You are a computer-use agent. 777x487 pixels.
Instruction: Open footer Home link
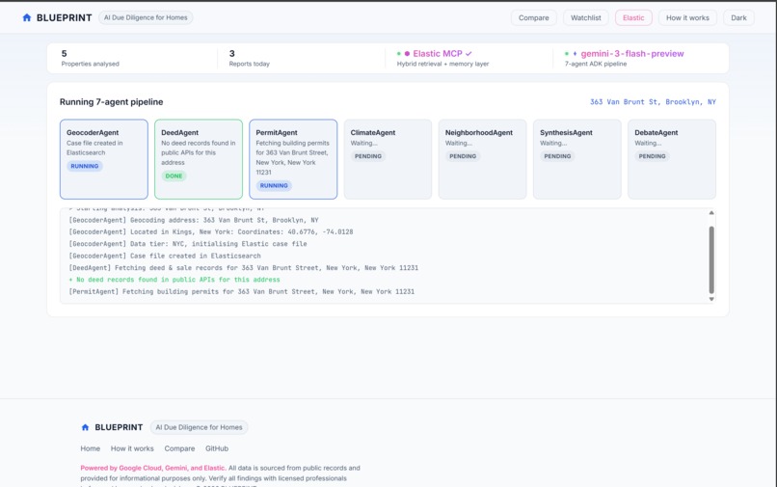[x=91, y=448]
